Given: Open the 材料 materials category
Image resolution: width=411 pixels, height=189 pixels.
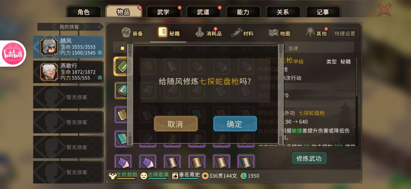Looking at the screenshot, I should [242, 33].
